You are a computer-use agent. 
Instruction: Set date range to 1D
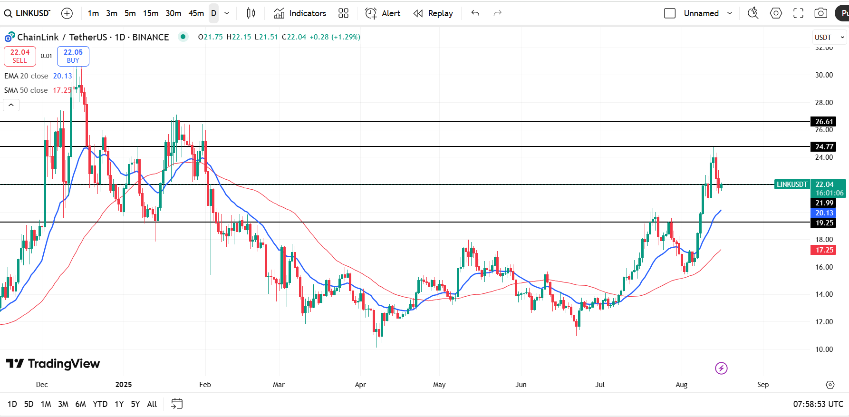12,404
